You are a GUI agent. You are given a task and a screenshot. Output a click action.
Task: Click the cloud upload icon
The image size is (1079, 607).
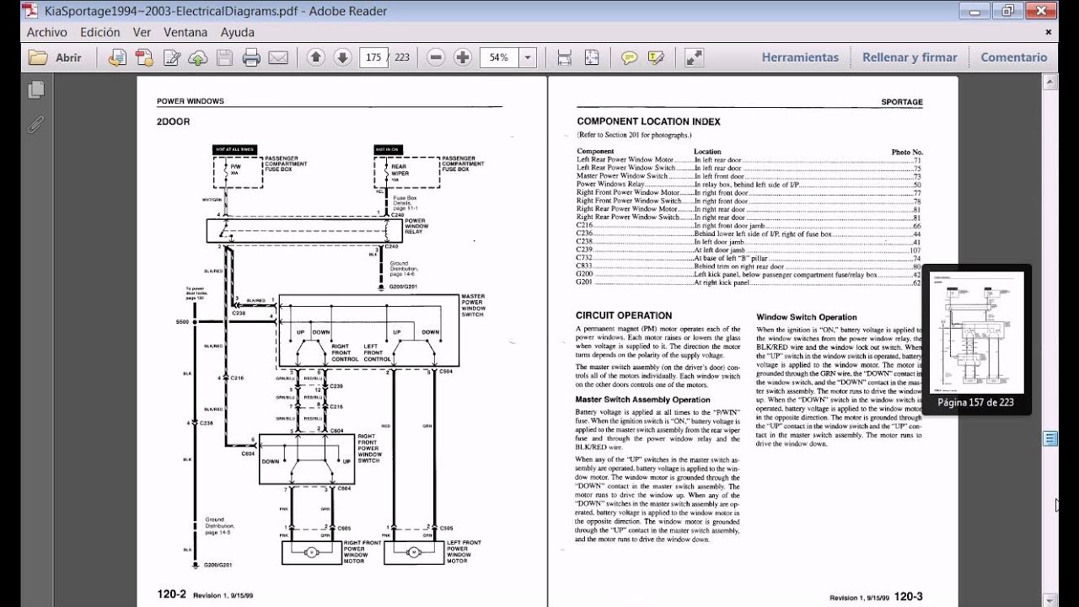point(197,57)
